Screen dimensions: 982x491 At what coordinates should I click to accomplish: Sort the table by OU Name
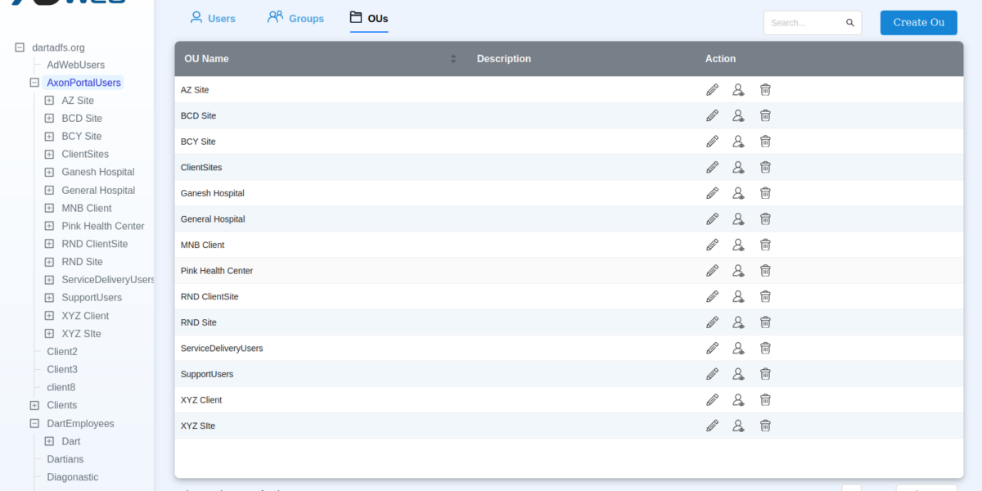click(453, 59)
